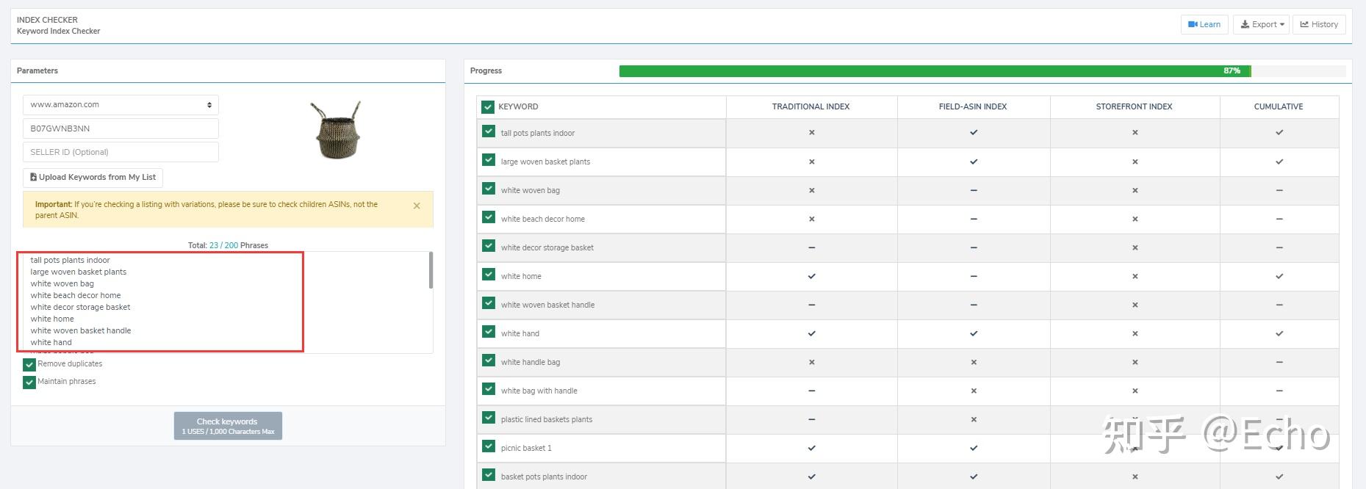Click the SELLER ID optional field
Screen dimensions: 1366x489
click(121, 152)
